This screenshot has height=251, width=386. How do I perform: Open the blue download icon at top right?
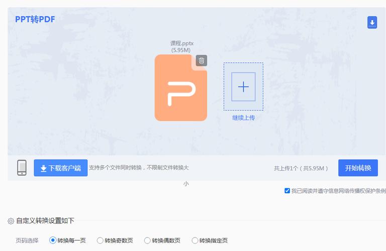[x=372, y=23]
